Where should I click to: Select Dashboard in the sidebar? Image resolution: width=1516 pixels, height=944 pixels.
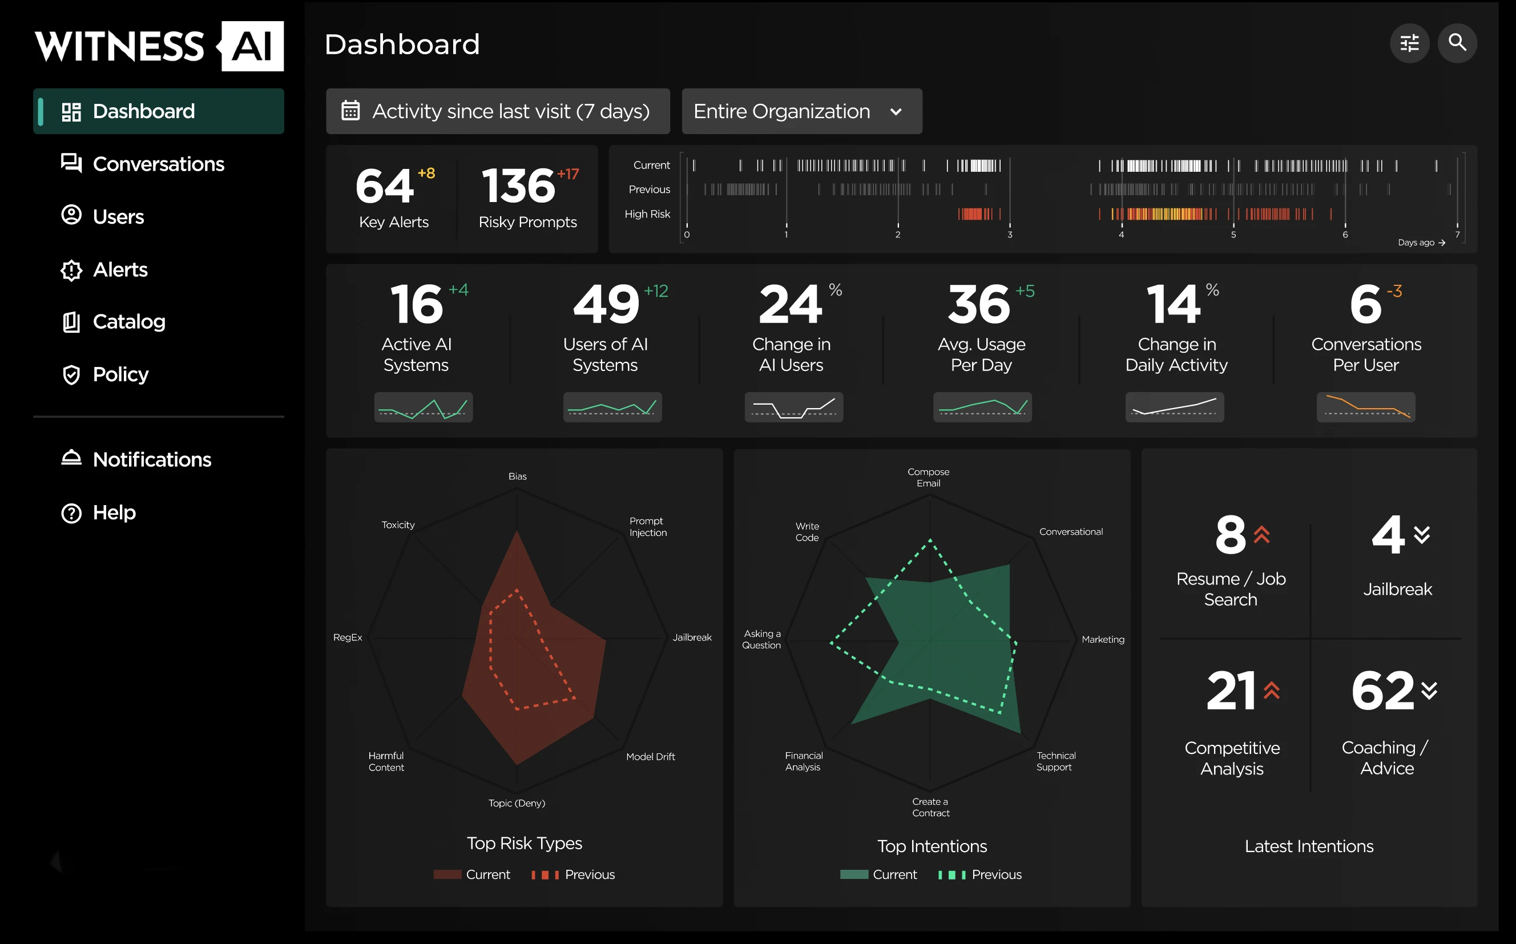(x=143, y=111)
